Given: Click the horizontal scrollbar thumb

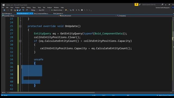Looking at the screenshot, I should click(52, 93).
